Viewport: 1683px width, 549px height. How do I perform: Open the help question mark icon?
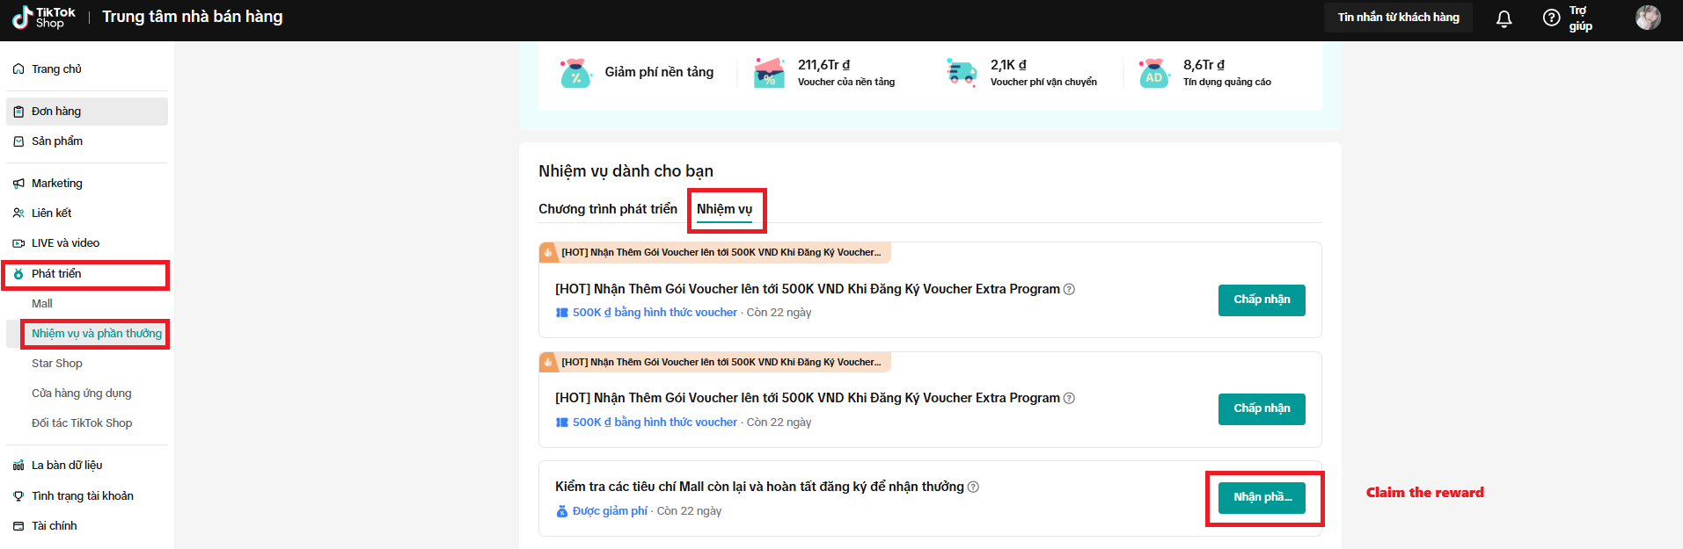coord(1551,18)
